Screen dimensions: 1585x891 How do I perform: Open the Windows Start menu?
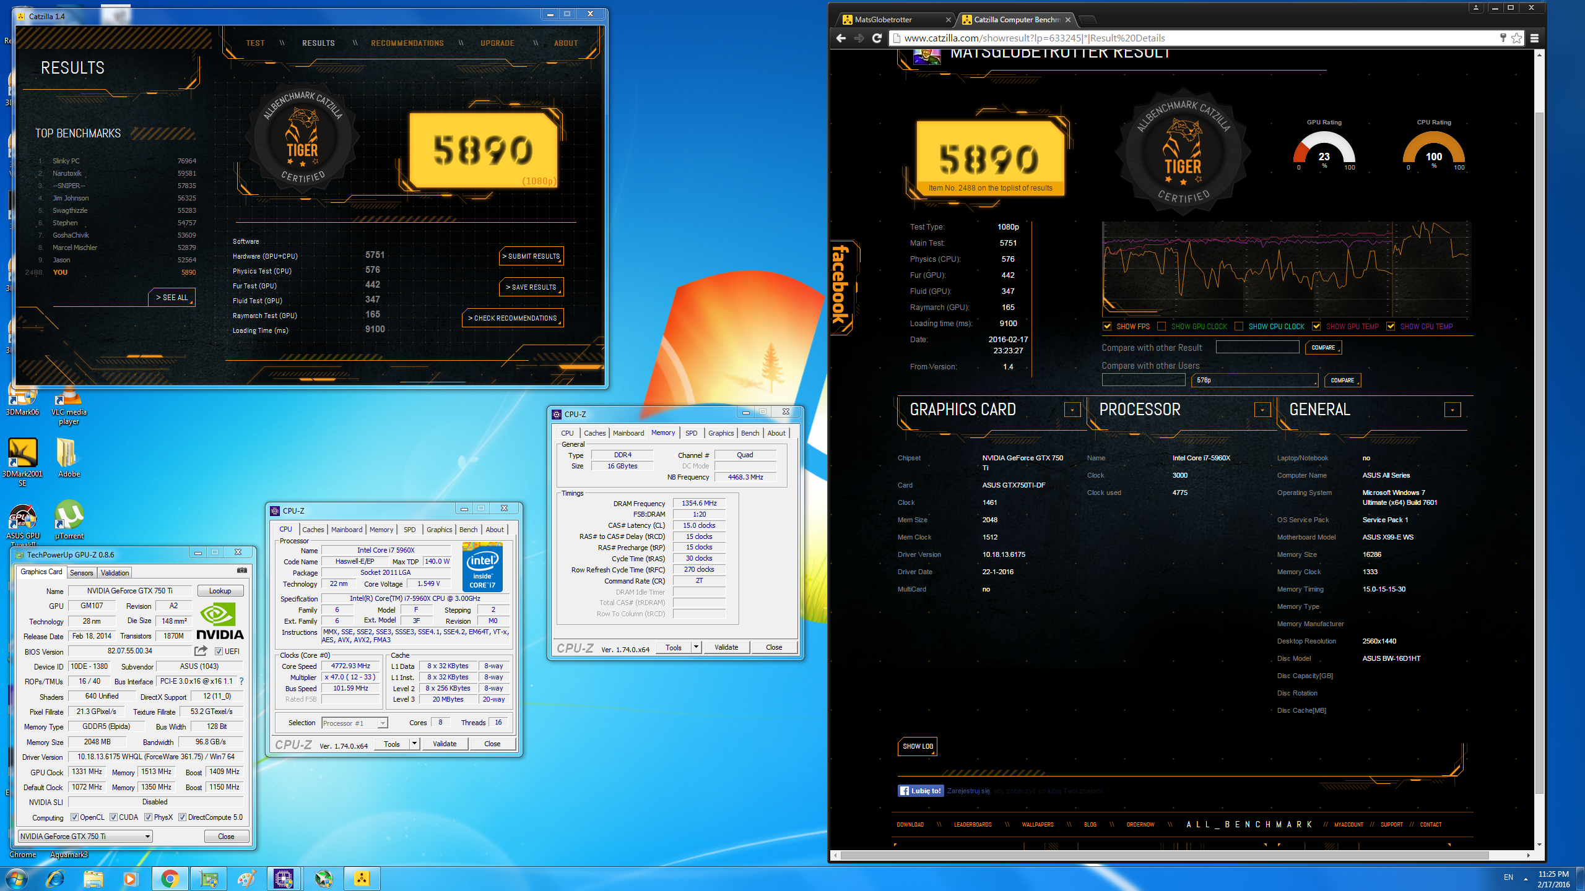(17, 879)
